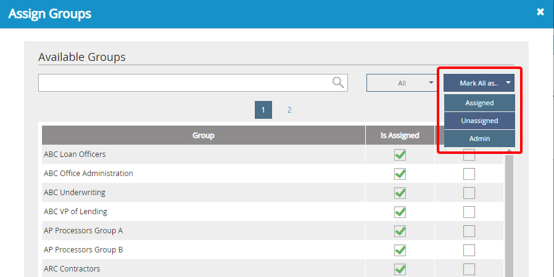The width and height of the screenshot is (554, 277).
Task: Click the All dropdown arrow
Action: click(431, 82)
